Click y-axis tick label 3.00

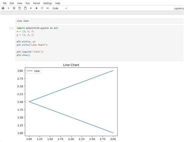pyautogui.click(x=20, y=71)
